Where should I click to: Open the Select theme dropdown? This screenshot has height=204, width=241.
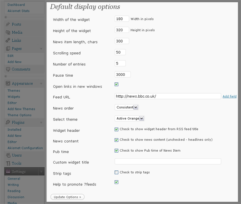click(x=130, y=119)
